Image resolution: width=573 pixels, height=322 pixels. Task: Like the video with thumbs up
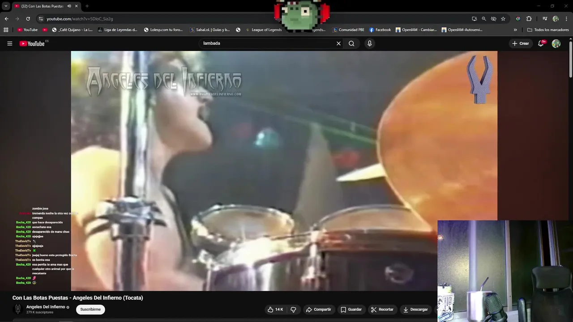click(x=275, y=309)
